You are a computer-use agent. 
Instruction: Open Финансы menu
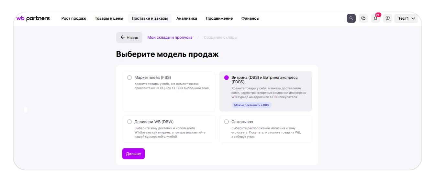(x=250, y=18)
